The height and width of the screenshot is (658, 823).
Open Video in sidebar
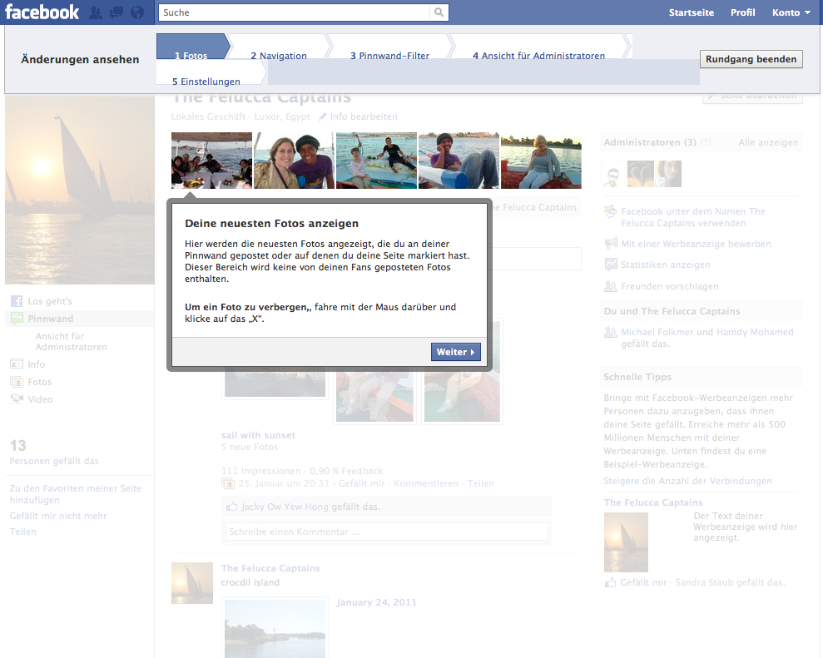point(41,399)
